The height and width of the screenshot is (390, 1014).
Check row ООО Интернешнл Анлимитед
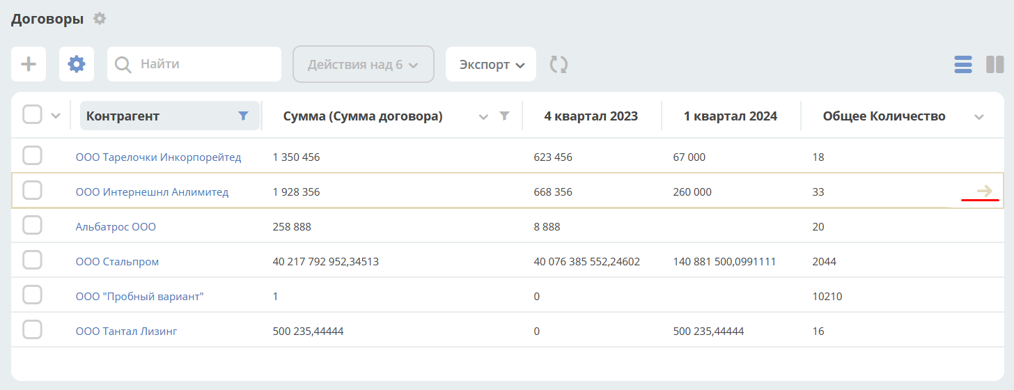coord(33,190)
